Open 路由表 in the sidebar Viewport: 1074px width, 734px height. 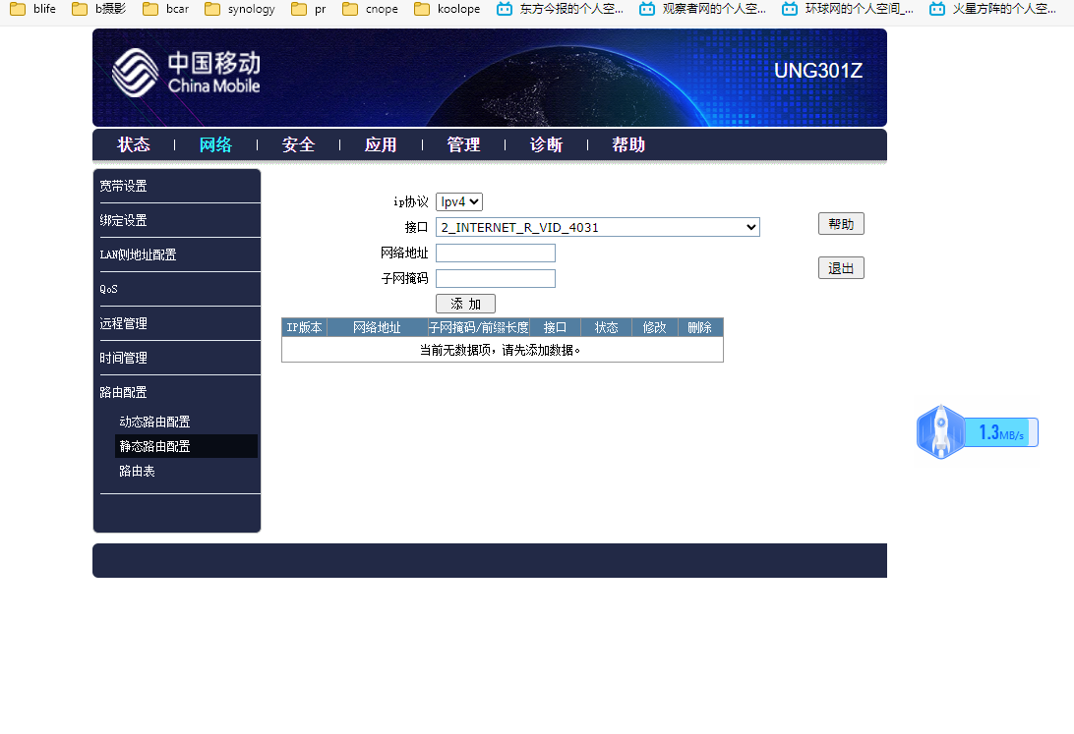click(137, 472)
